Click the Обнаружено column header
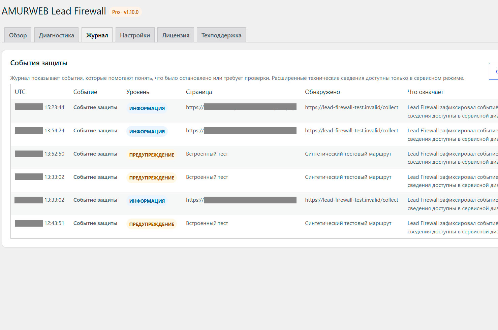This screenshot has width=498, height=330. [x=322, y=92]
